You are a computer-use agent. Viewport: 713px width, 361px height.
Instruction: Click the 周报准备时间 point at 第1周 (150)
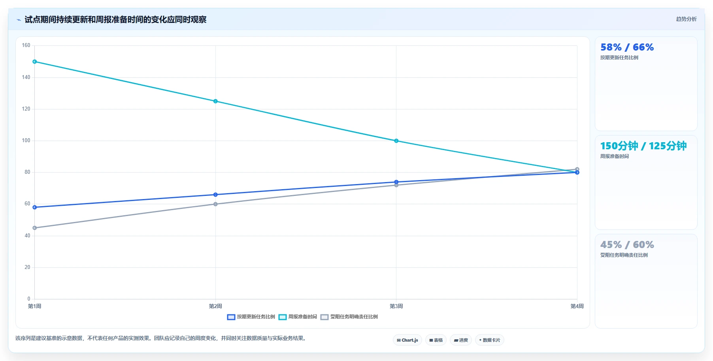(35, 62)
